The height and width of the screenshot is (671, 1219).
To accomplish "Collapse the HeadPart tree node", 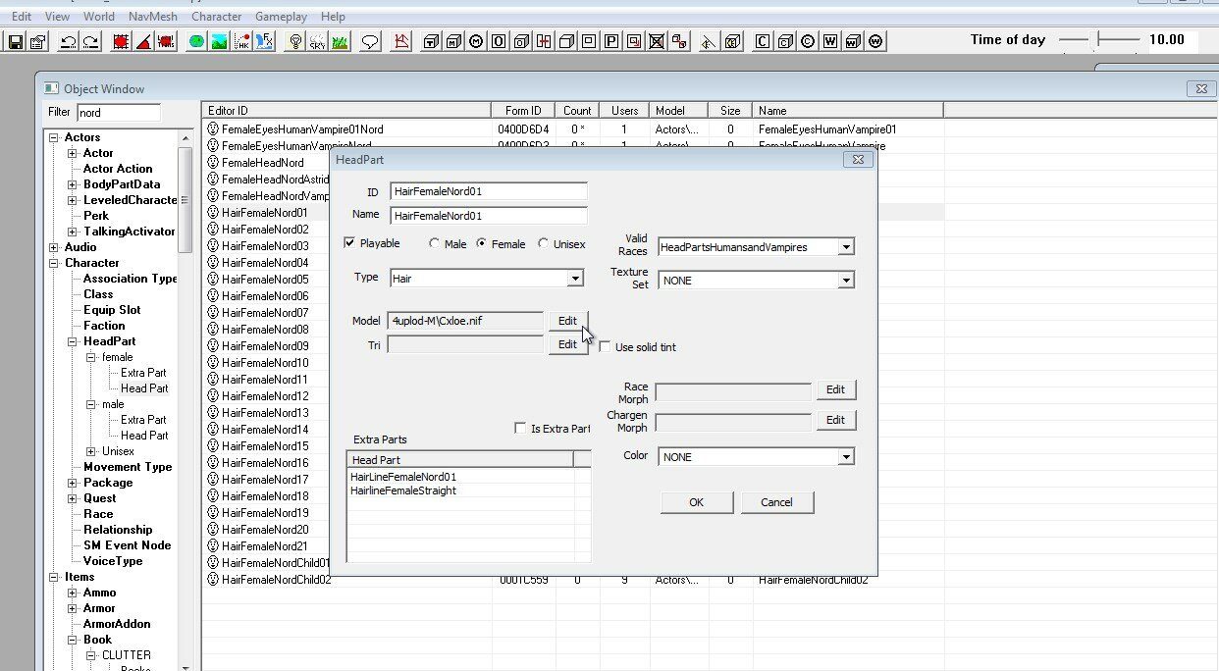I will 72,341.
